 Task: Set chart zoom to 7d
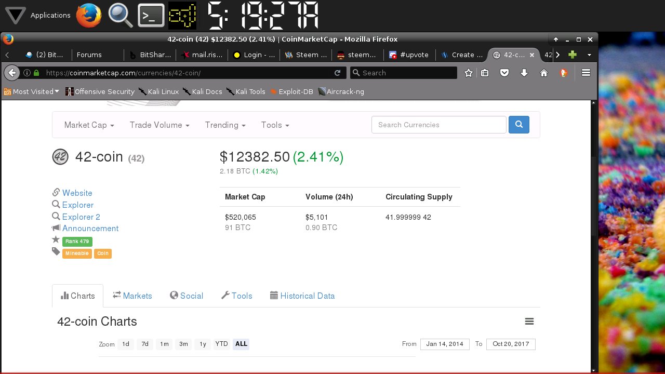(x=145, y=344)
